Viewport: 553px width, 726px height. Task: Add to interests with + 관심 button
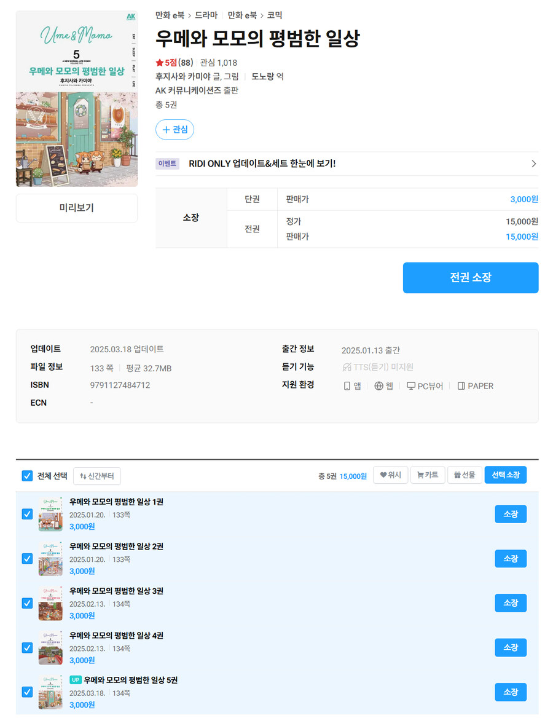coord(175,130)
